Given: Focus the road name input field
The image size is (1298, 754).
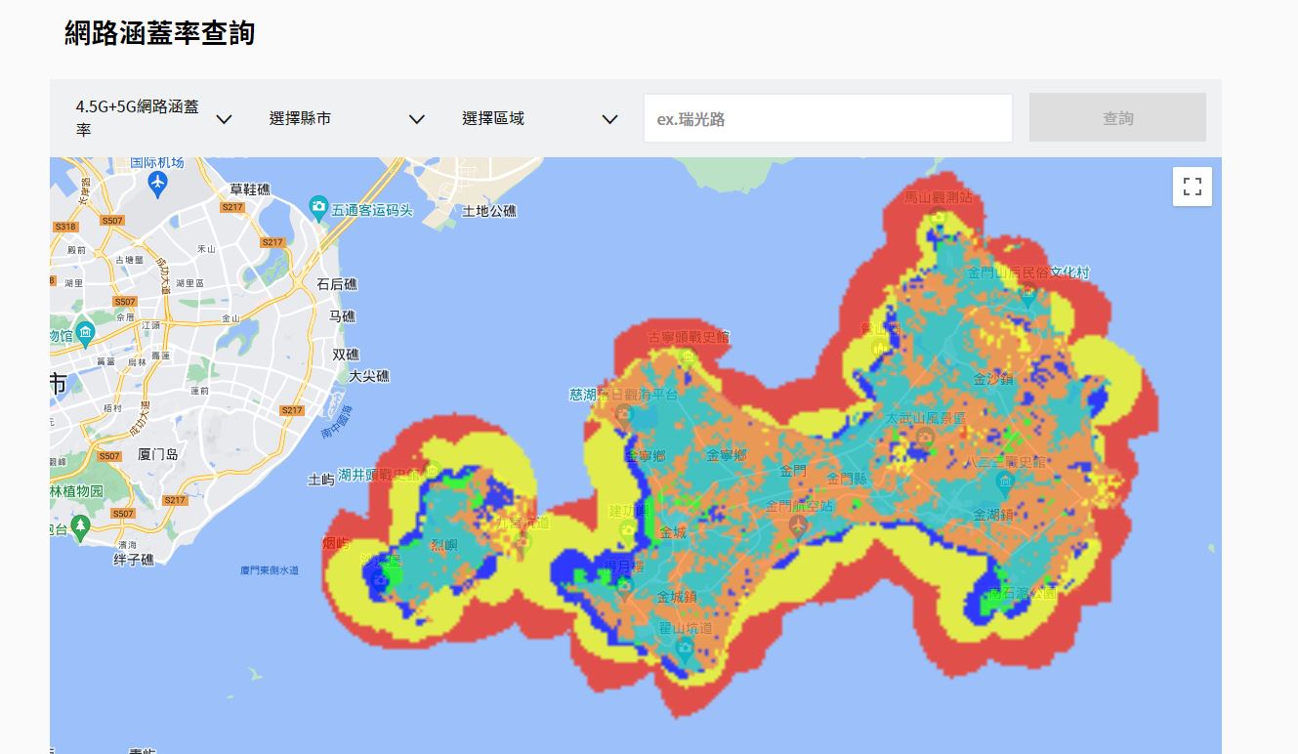Looking at the screenshot, I should pyautogui.click(x=827, y=118).
